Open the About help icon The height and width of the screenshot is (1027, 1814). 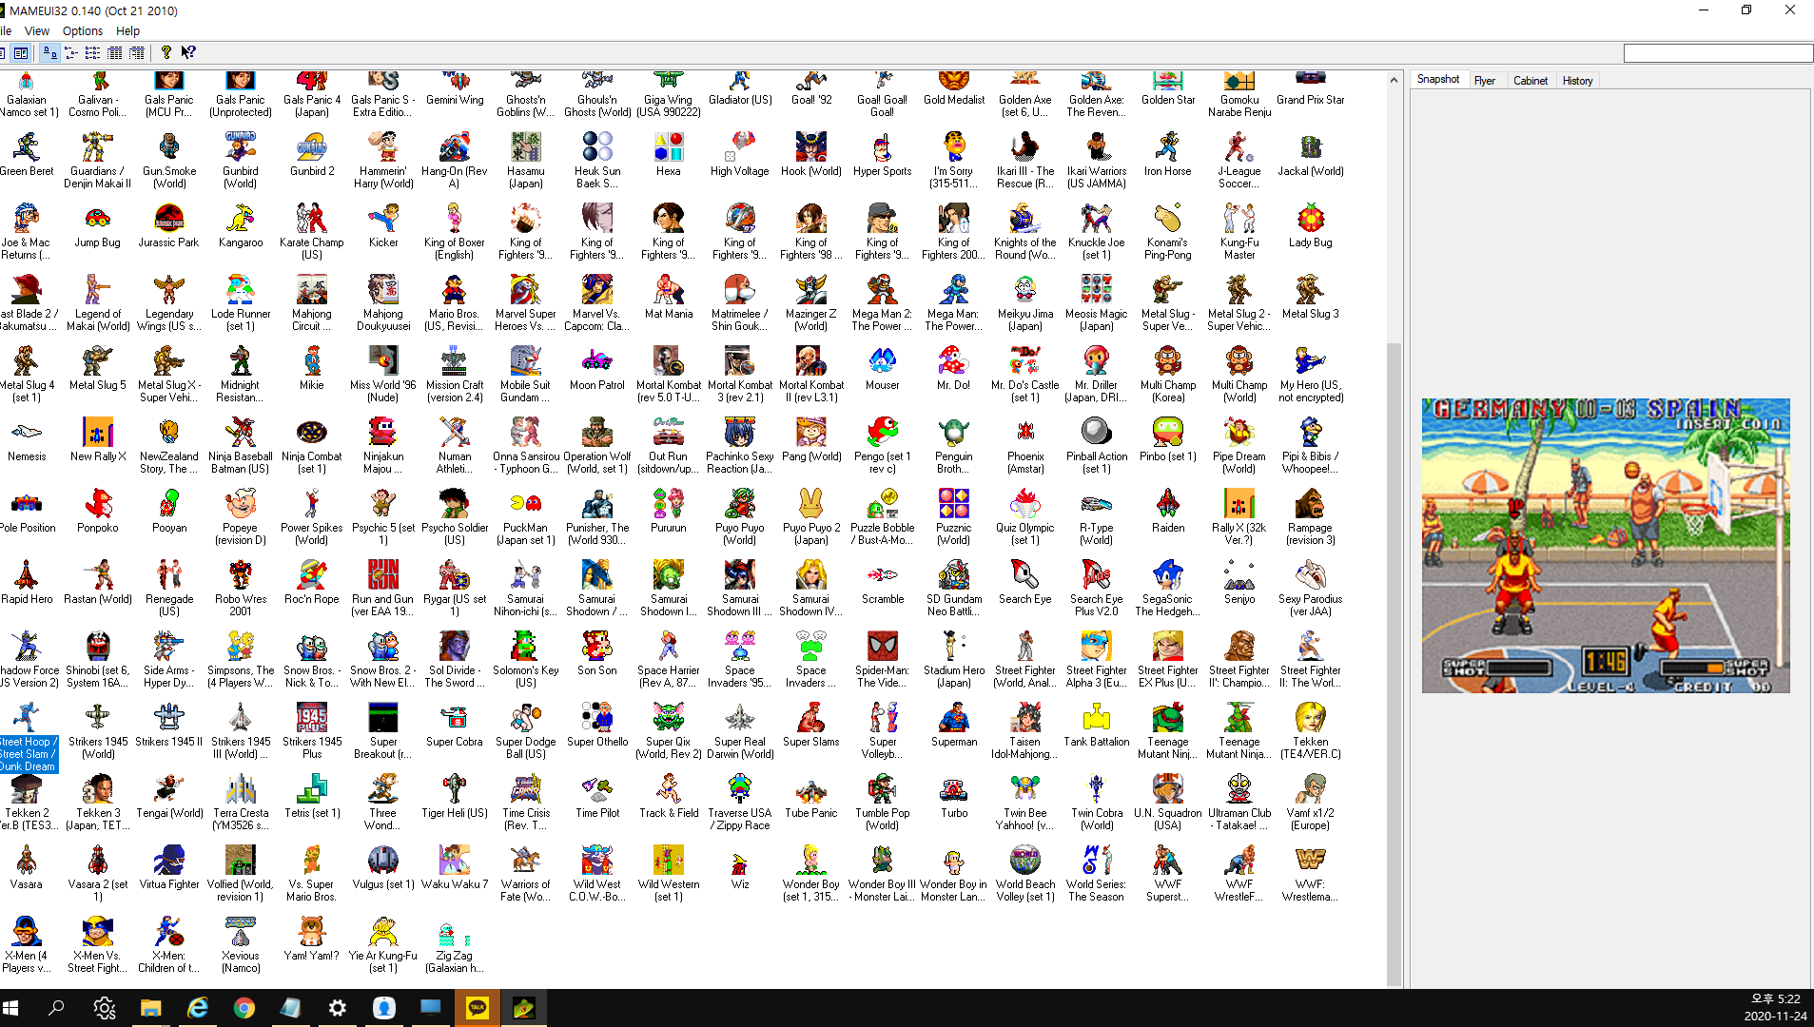[166, 53]
